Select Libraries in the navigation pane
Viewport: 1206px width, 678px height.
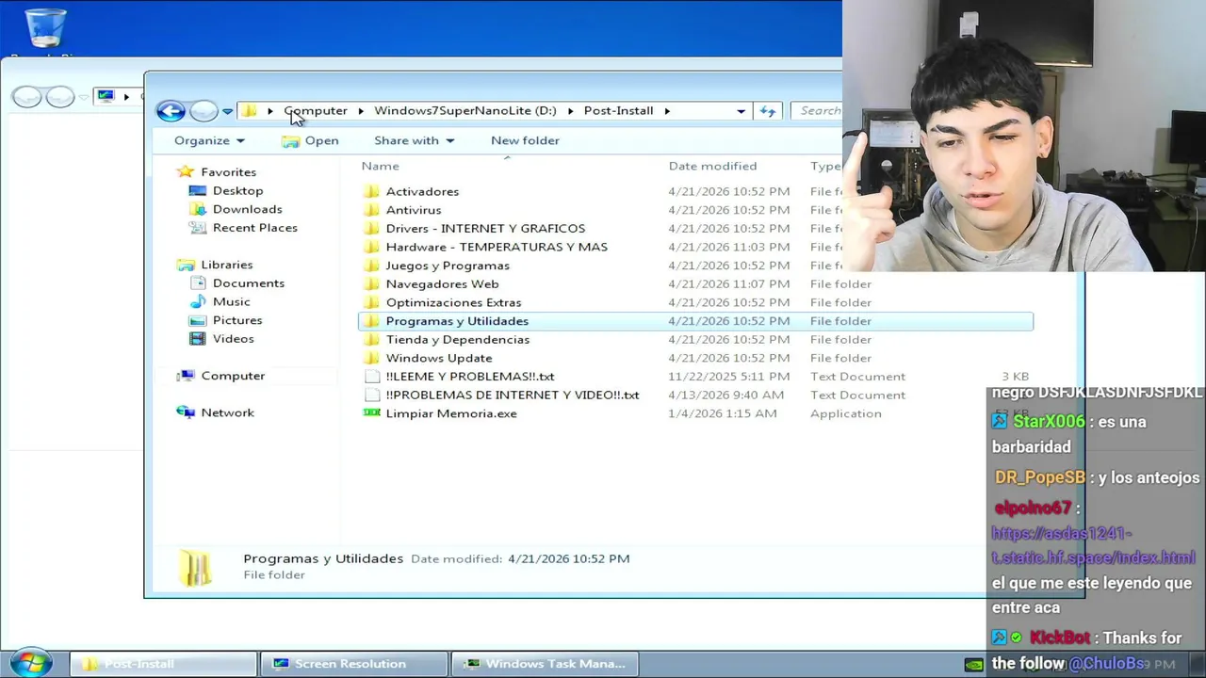(226, 265)
